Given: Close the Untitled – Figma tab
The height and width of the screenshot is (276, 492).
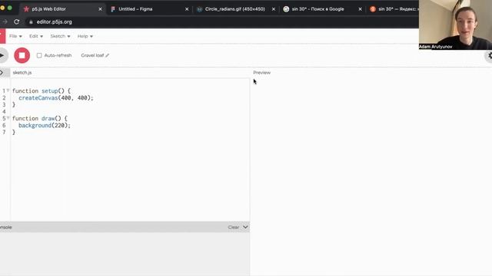Looking at the screenshot, I should point(187,9).
